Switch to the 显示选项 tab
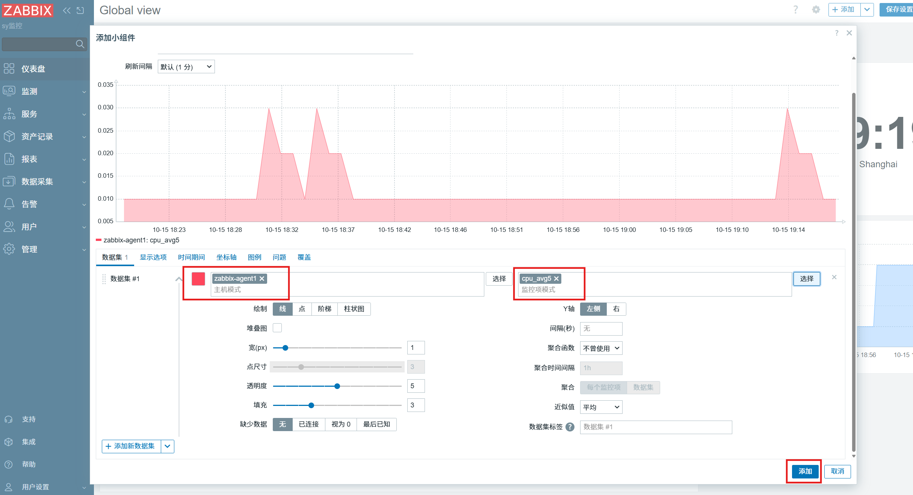Image resolution: width=913 pixels, height=495 pixels. click(x=153, y=257)
